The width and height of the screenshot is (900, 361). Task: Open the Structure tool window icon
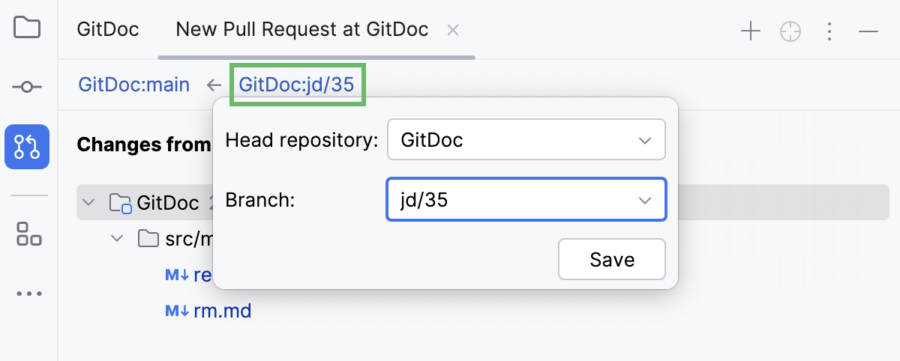click(28, 234)
